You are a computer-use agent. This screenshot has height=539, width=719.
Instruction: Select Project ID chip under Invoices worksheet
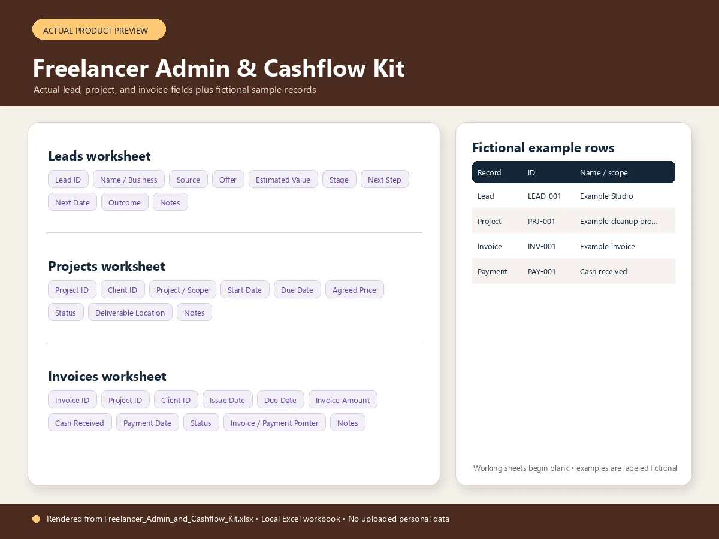coord(125,400)
